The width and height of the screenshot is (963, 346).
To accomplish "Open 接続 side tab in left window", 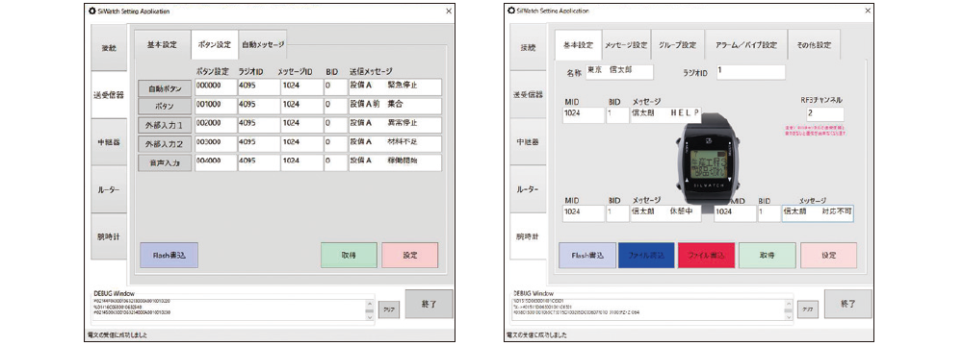I will [x=110, y=48].
